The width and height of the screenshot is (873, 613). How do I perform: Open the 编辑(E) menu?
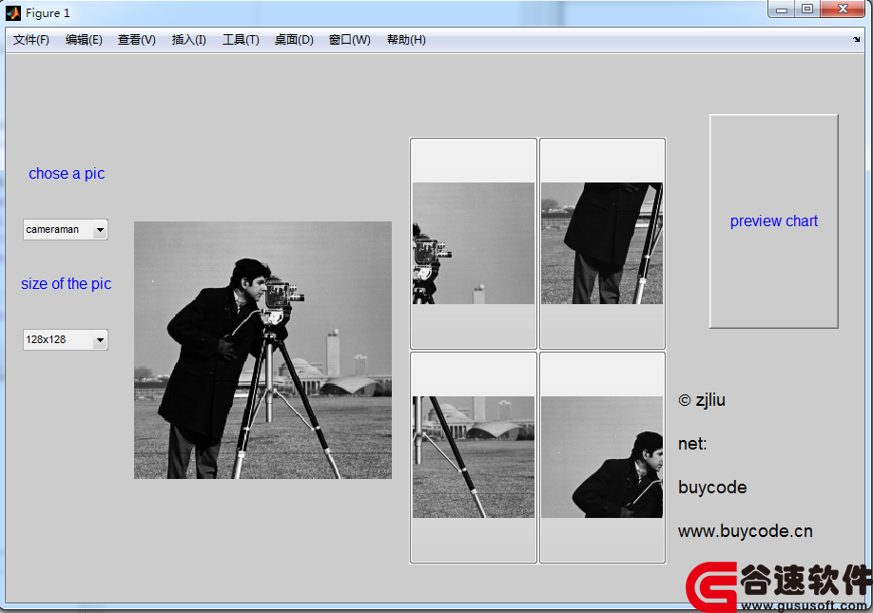pos(84,40)
